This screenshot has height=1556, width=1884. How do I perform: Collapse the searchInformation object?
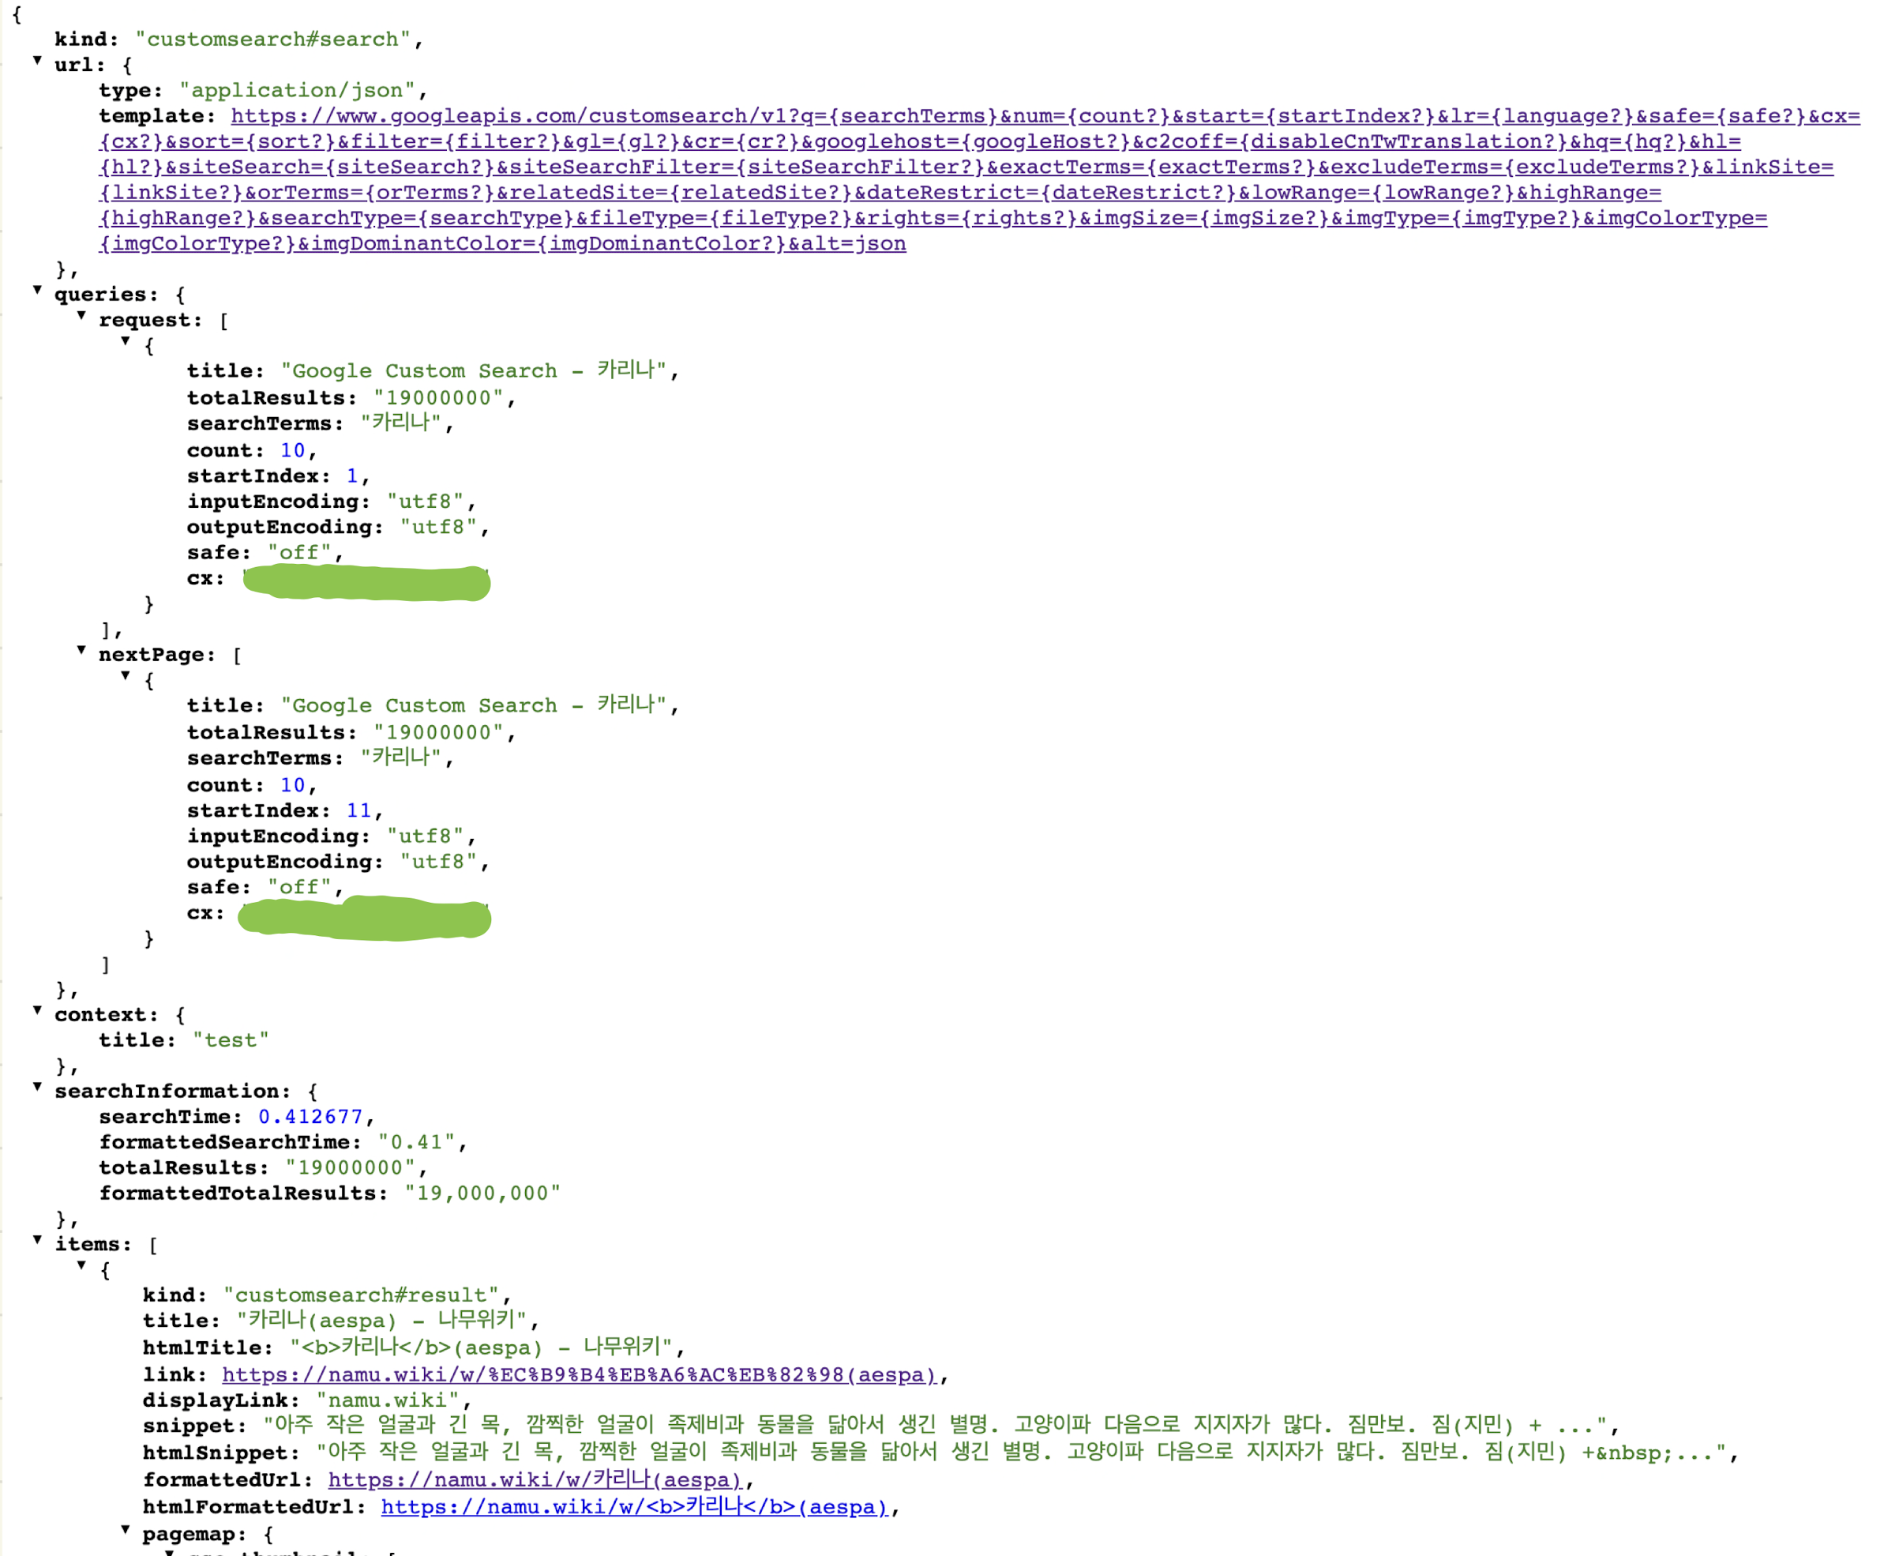[x=38, y=1088]
